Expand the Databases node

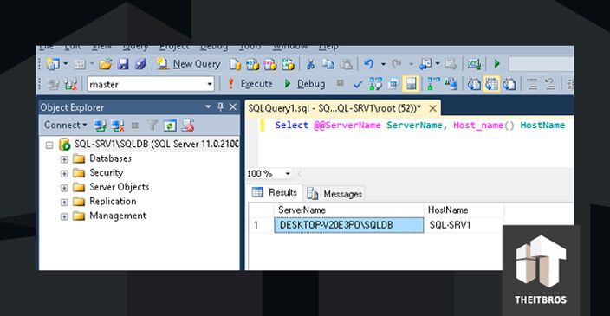pos(64,159)
